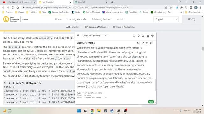Viewport: 204px width, 114px height.
Task: Click the blue sound-wave extension icon
Action: [177, 8]
